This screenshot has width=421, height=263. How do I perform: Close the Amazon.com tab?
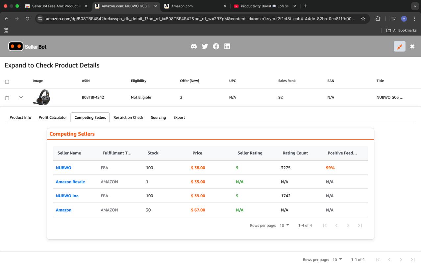pos(225,6)
